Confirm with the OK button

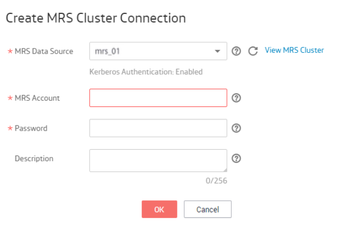pos(159,209)
